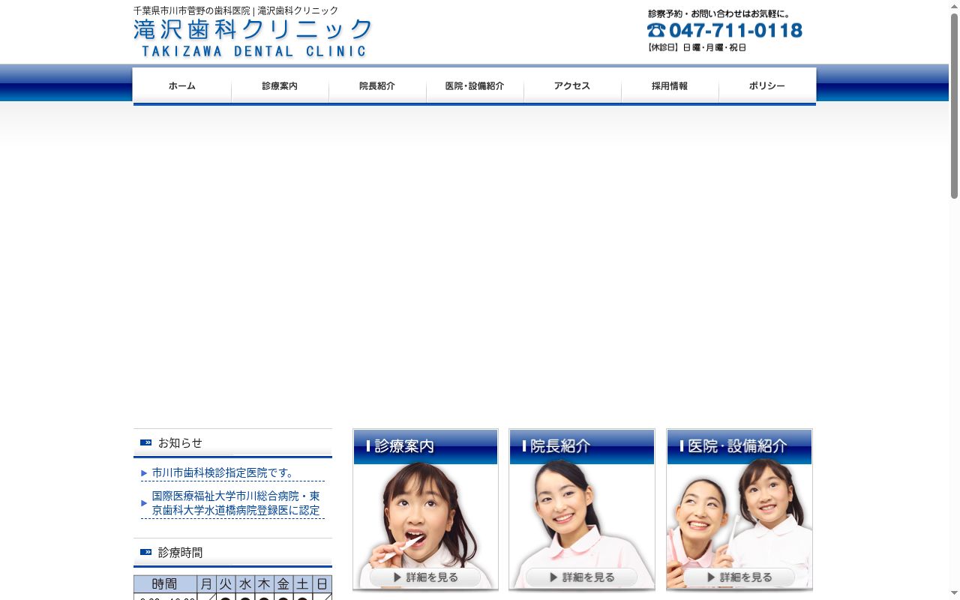Image resolution: width=960 pixels, height=600 pixels.
Task: Click the arrow icon beside お知らせ heading
Action: click(145, 442)
